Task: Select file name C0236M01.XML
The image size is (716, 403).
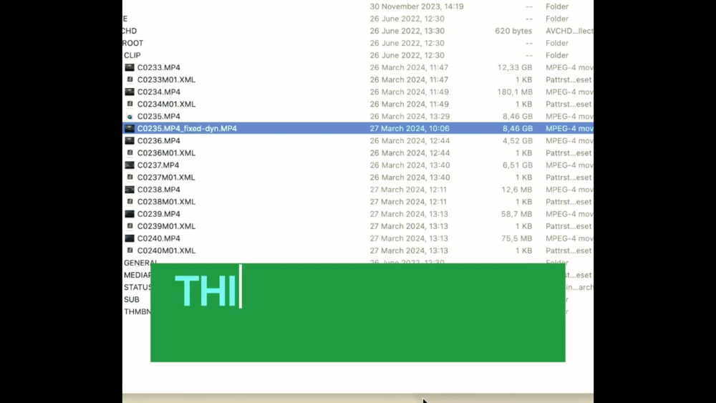Action: 166,153
